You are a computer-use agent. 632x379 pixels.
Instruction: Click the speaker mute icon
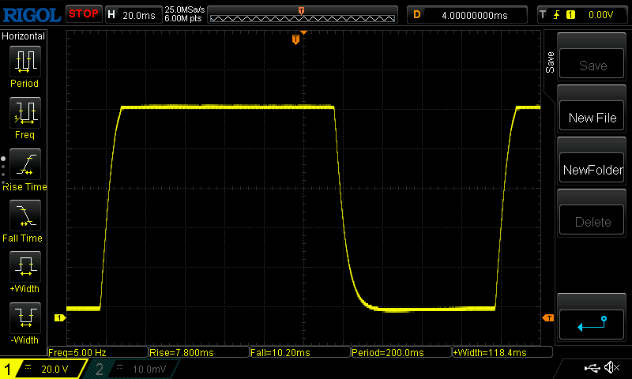(611, 368)
